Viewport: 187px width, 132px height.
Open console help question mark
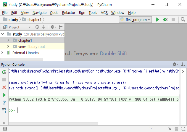[4, 103]
